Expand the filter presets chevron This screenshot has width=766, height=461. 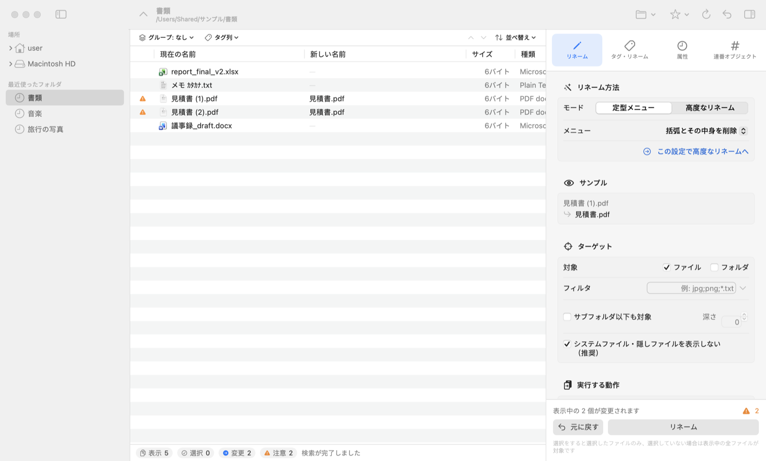coord(743,288)
